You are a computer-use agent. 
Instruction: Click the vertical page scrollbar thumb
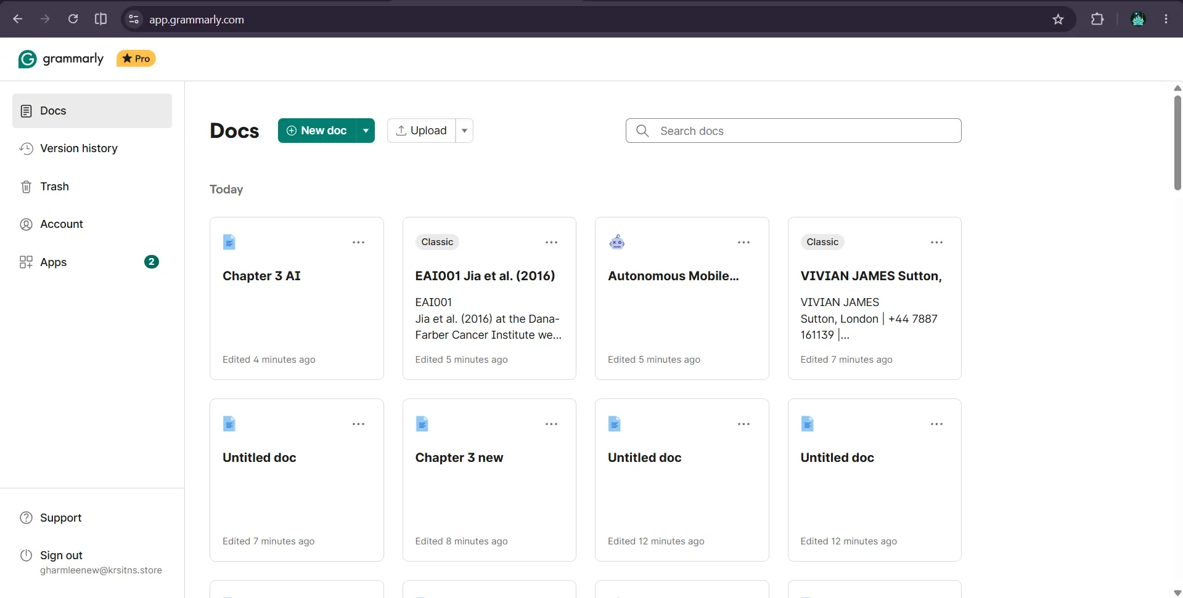[1177, 143]
